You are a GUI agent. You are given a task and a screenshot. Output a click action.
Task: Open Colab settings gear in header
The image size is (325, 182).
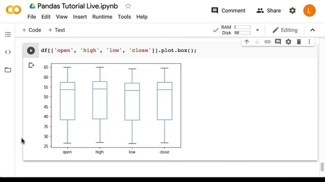point(292,11)
